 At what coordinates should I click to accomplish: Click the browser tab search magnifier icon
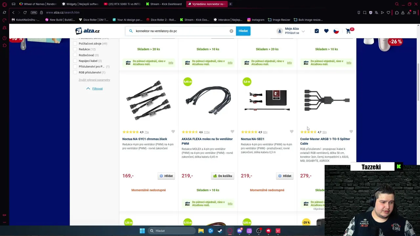(397, 4)
